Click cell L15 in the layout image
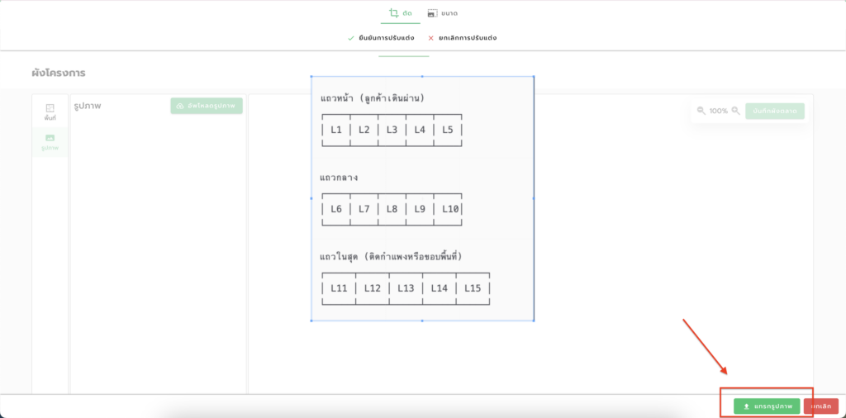 pyautogui.click(x=473, y=288)
